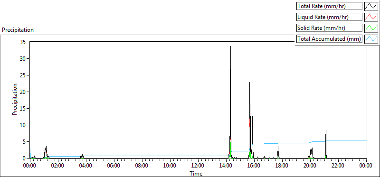This screenshot has height=177, width=380.
Task: Click the 30 y-axis scale value
Action: pos(23,58)
